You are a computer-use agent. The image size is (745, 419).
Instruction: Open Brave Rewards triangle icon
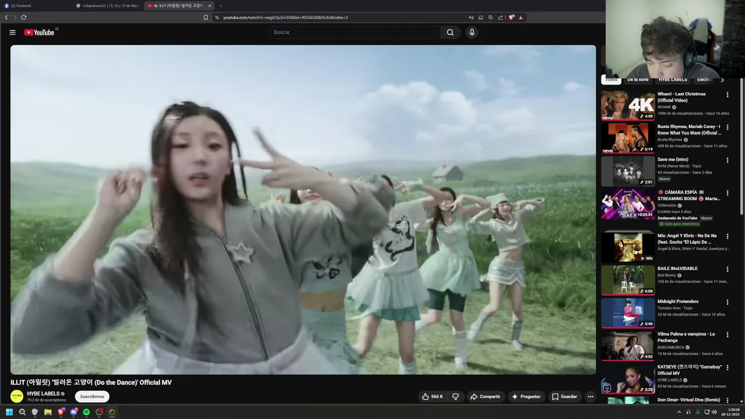click(521, 17)
